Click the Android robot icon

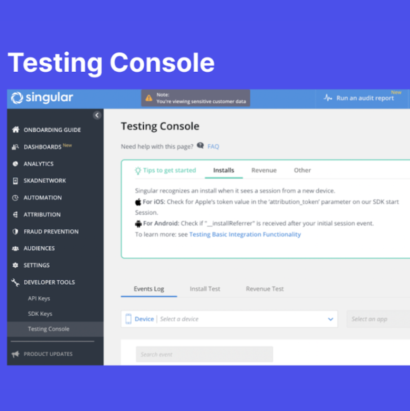tap(138, 223)
